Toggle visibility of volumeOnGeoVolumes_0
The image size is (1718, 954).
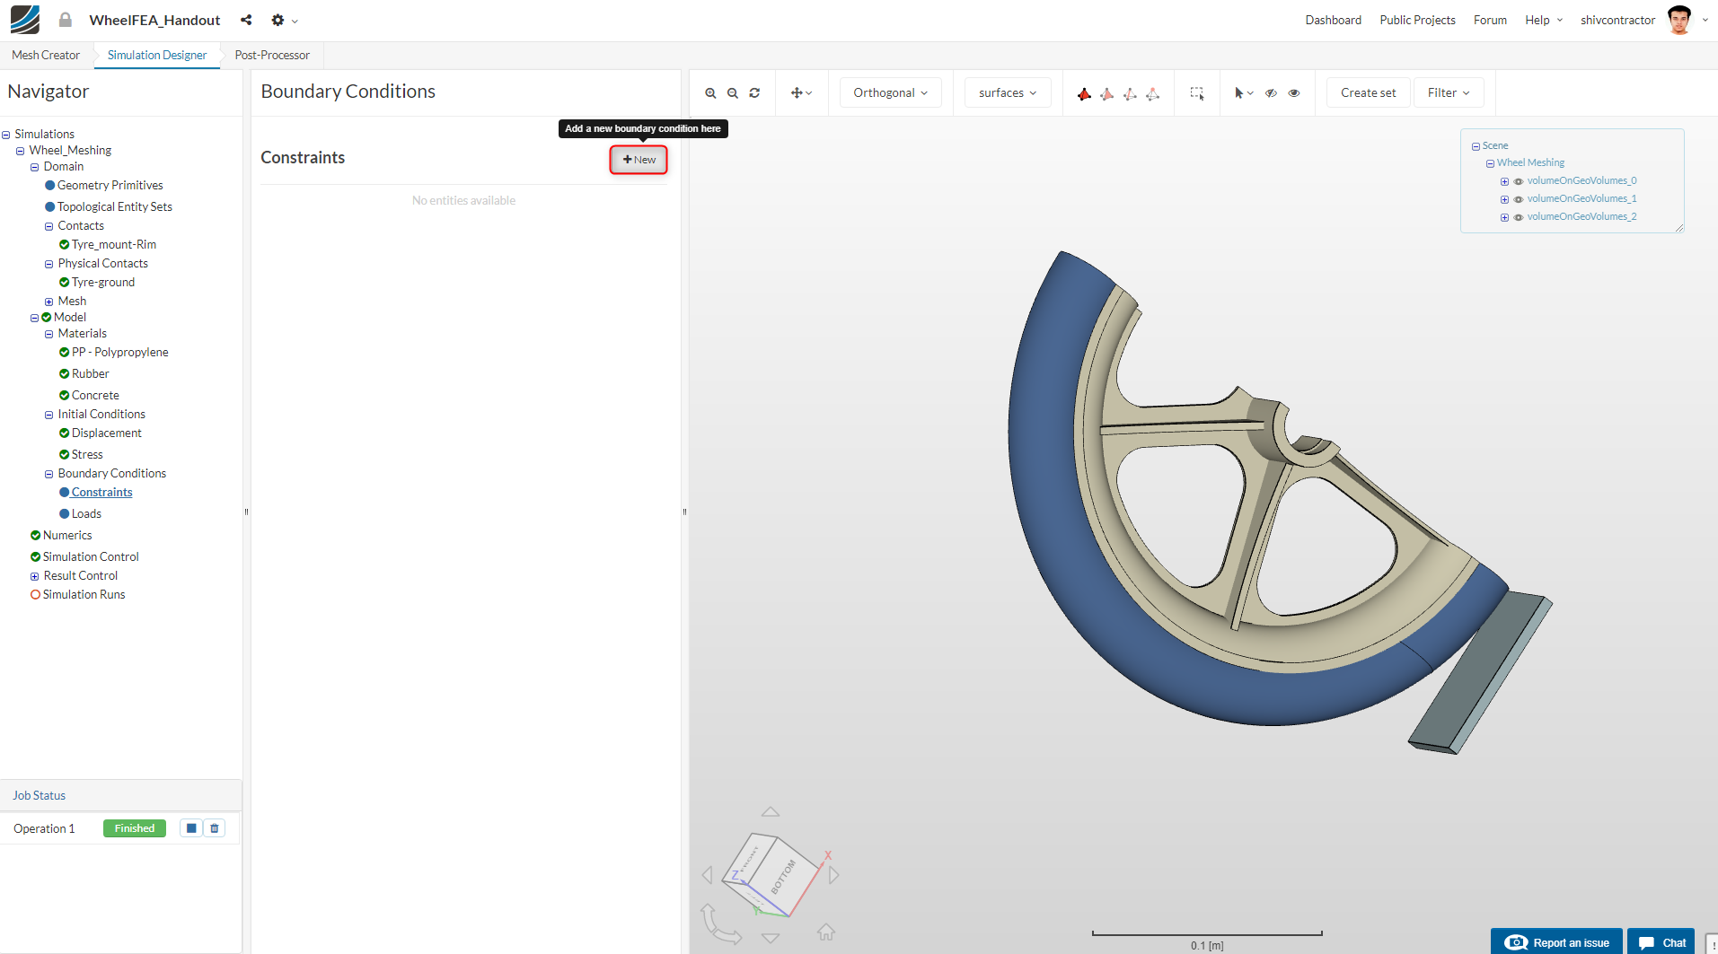pyautogui.click(x=1519, y=181)
